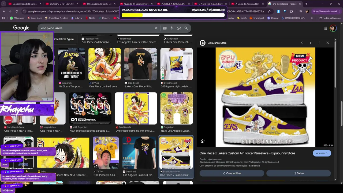Open Cloudytees black Lakers shirt thumbnail
This screenshot has height=193, width=343.
(x=140, y=64)
